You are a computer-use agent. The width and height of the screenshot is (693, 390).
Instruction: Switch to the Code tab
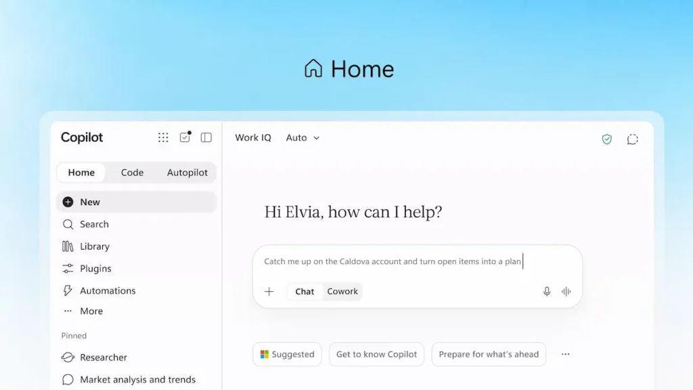(x=132, y=173)
